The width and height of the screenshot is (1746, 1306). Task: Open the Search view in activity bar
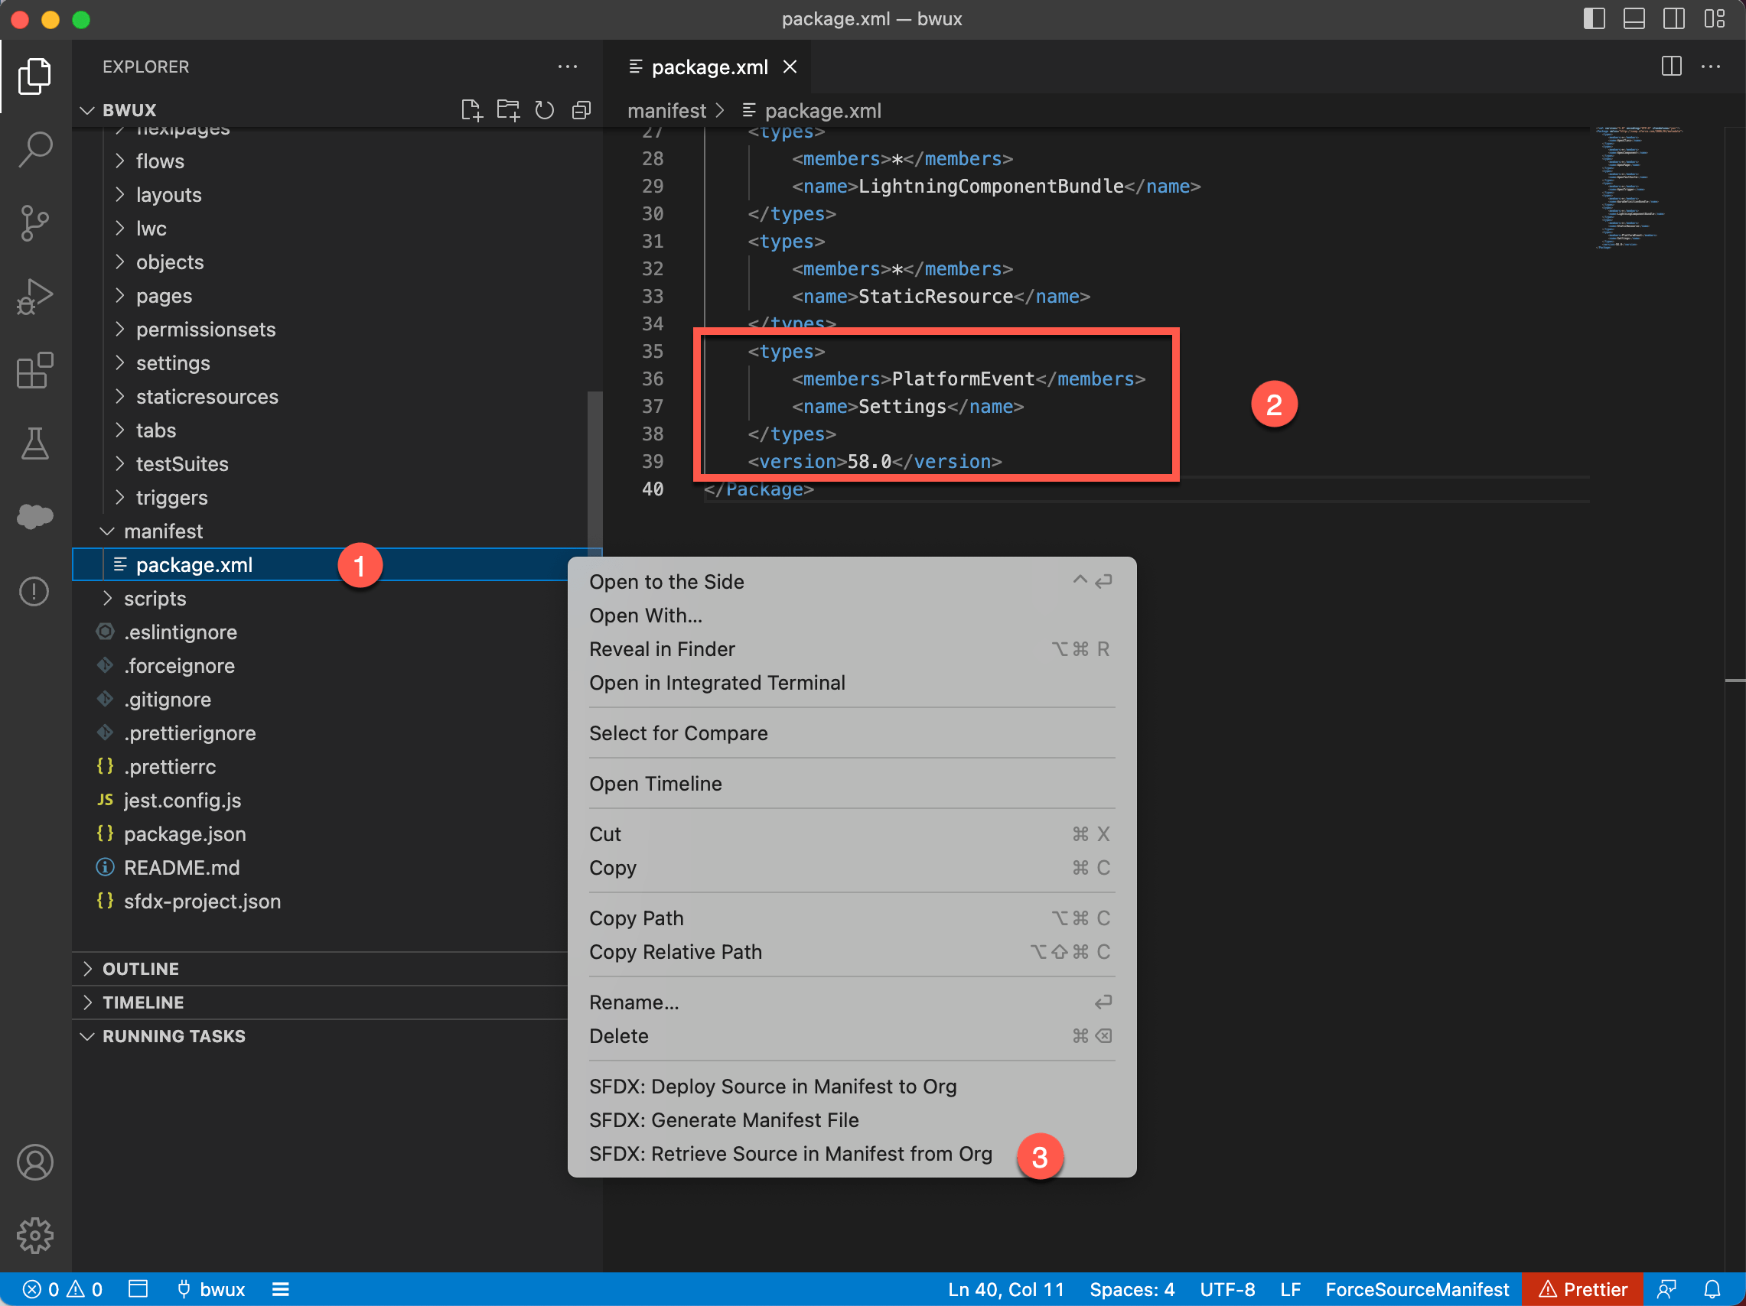click(x=34, y=149)
